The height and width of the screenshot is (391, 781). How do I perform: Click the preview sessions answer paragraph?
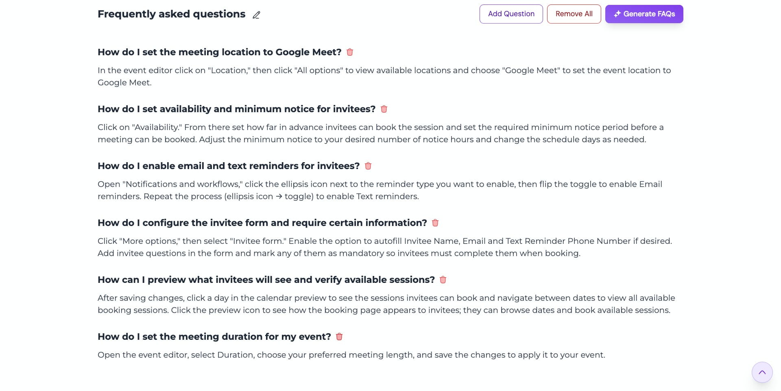(x=366, y=304)
